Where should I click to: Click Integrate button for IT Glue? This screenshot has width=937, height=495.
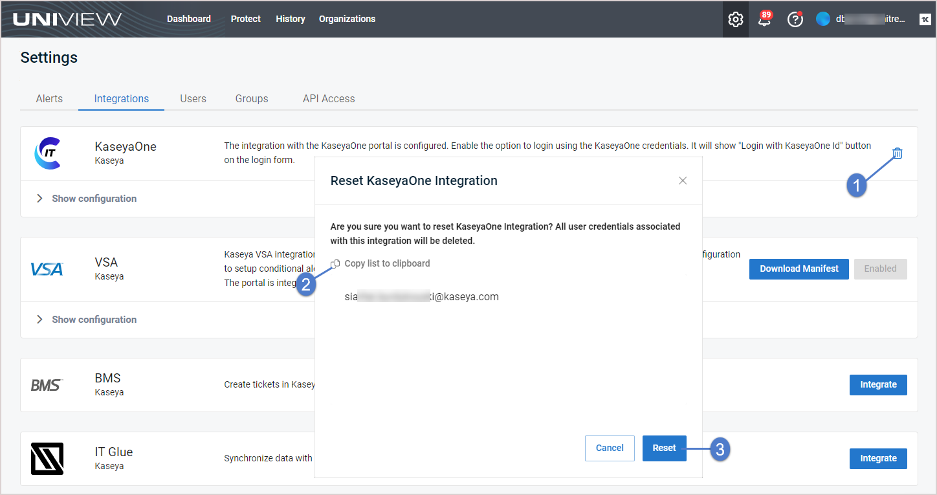[x=878, y=459]
